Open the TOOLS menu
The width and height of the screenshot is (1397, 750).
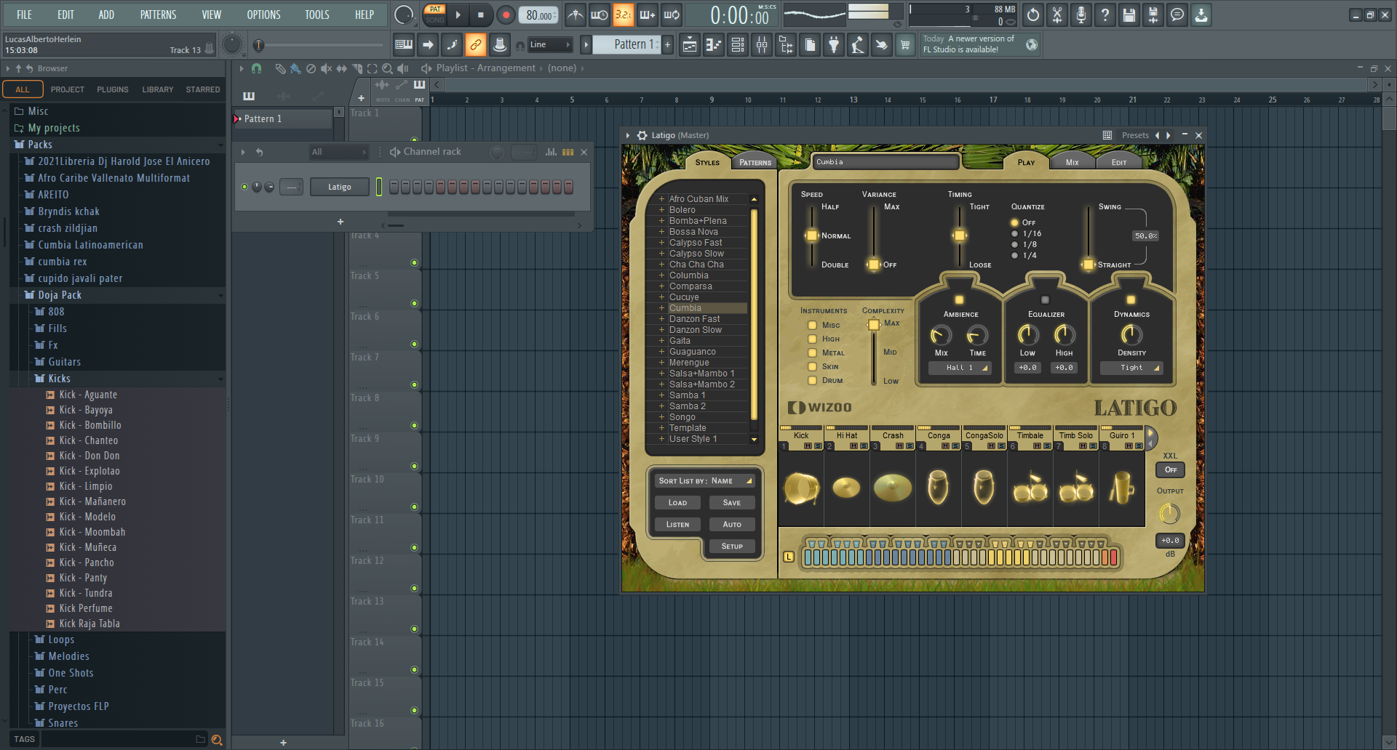point(317,15)
